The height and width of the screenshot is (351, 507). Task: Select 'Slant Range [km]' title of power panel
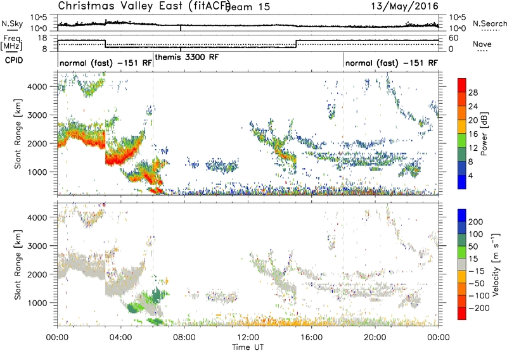click(x=18, y=134)
